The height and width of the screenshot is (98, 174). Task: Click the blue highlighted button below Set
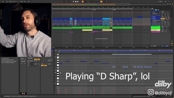pos(156,10)
